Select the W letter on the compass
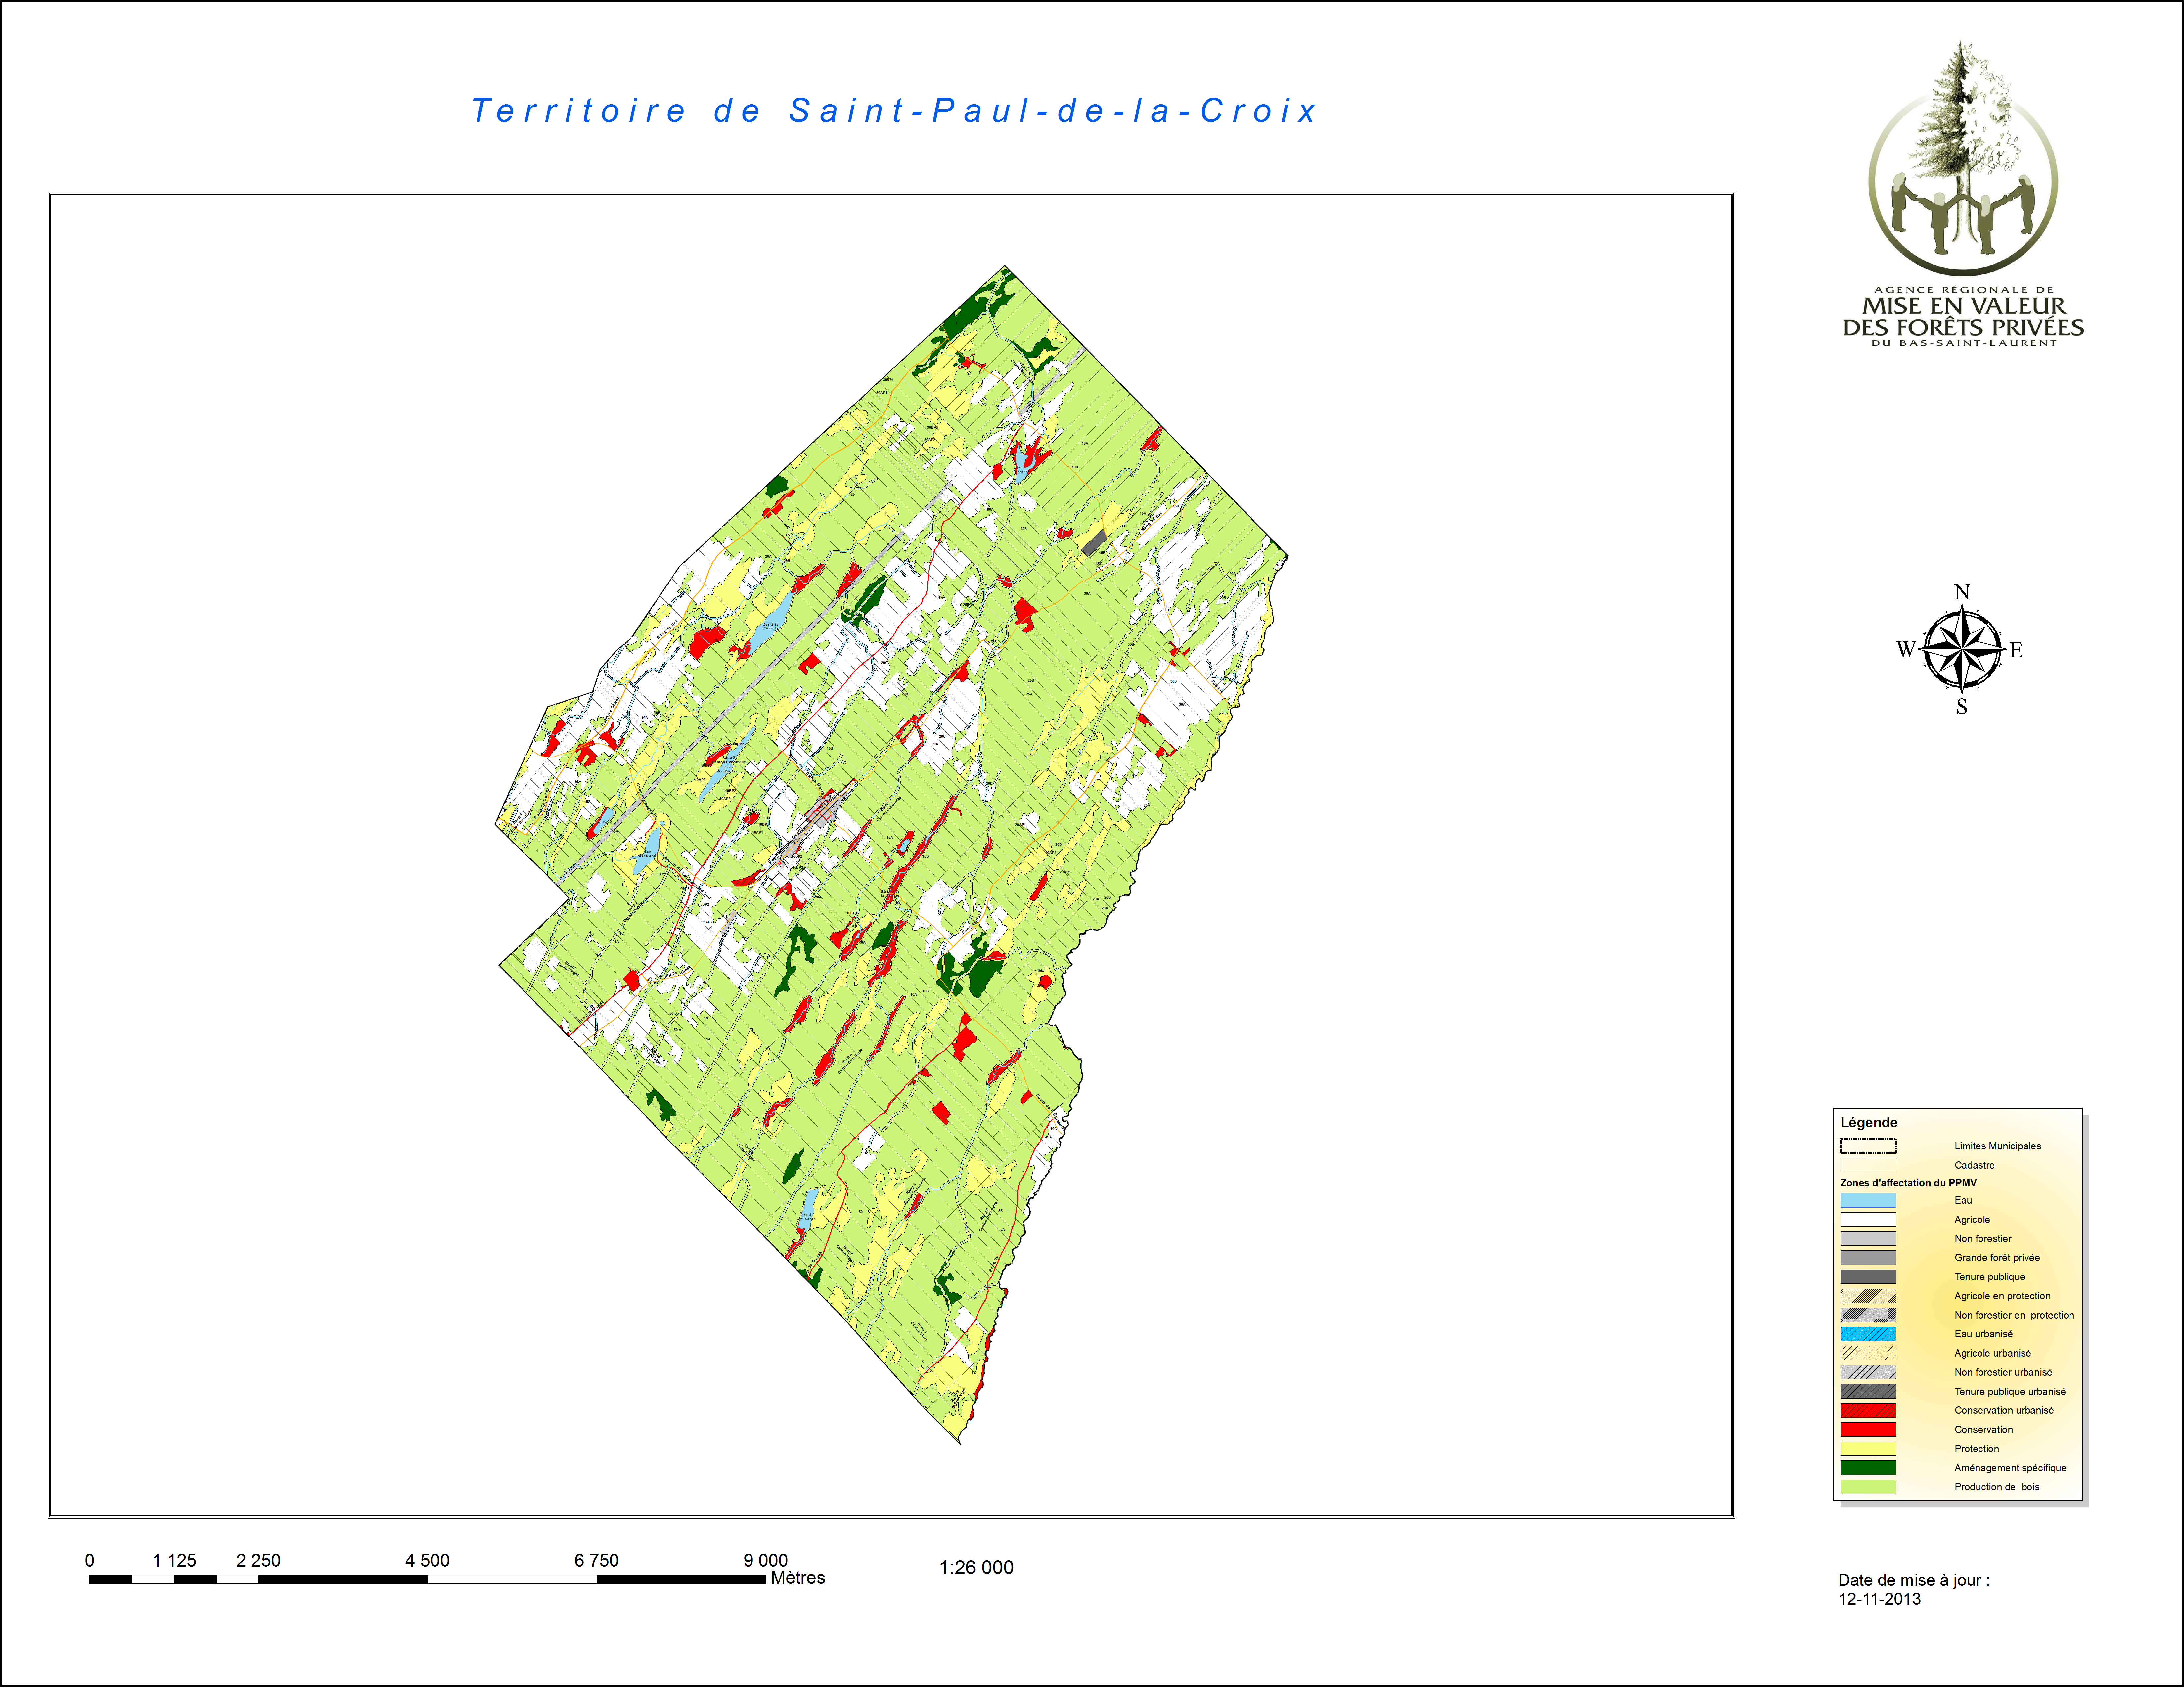This screenshot has height=1687, width=2184. (1906, 650)
